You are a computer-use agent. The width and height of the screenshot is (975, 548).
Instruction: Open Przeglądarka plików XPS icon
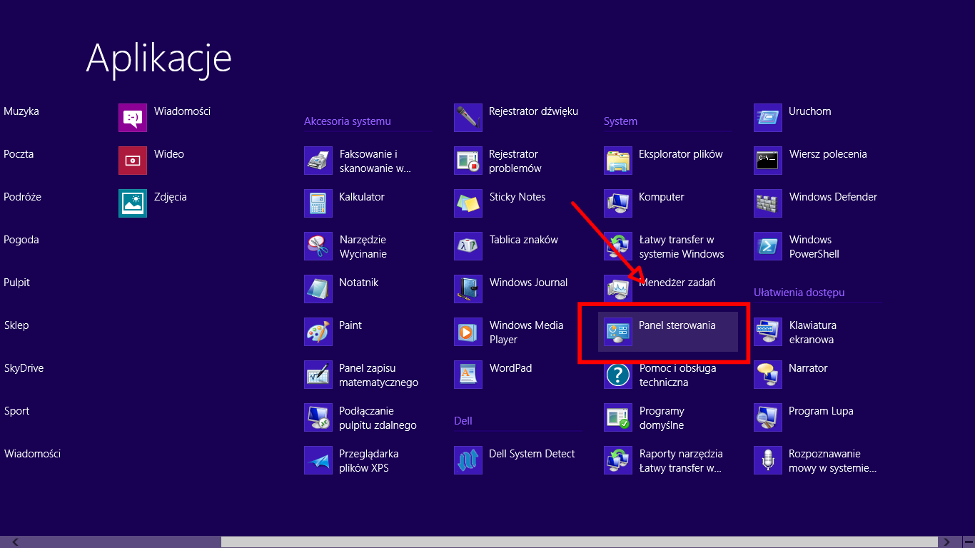318,460
